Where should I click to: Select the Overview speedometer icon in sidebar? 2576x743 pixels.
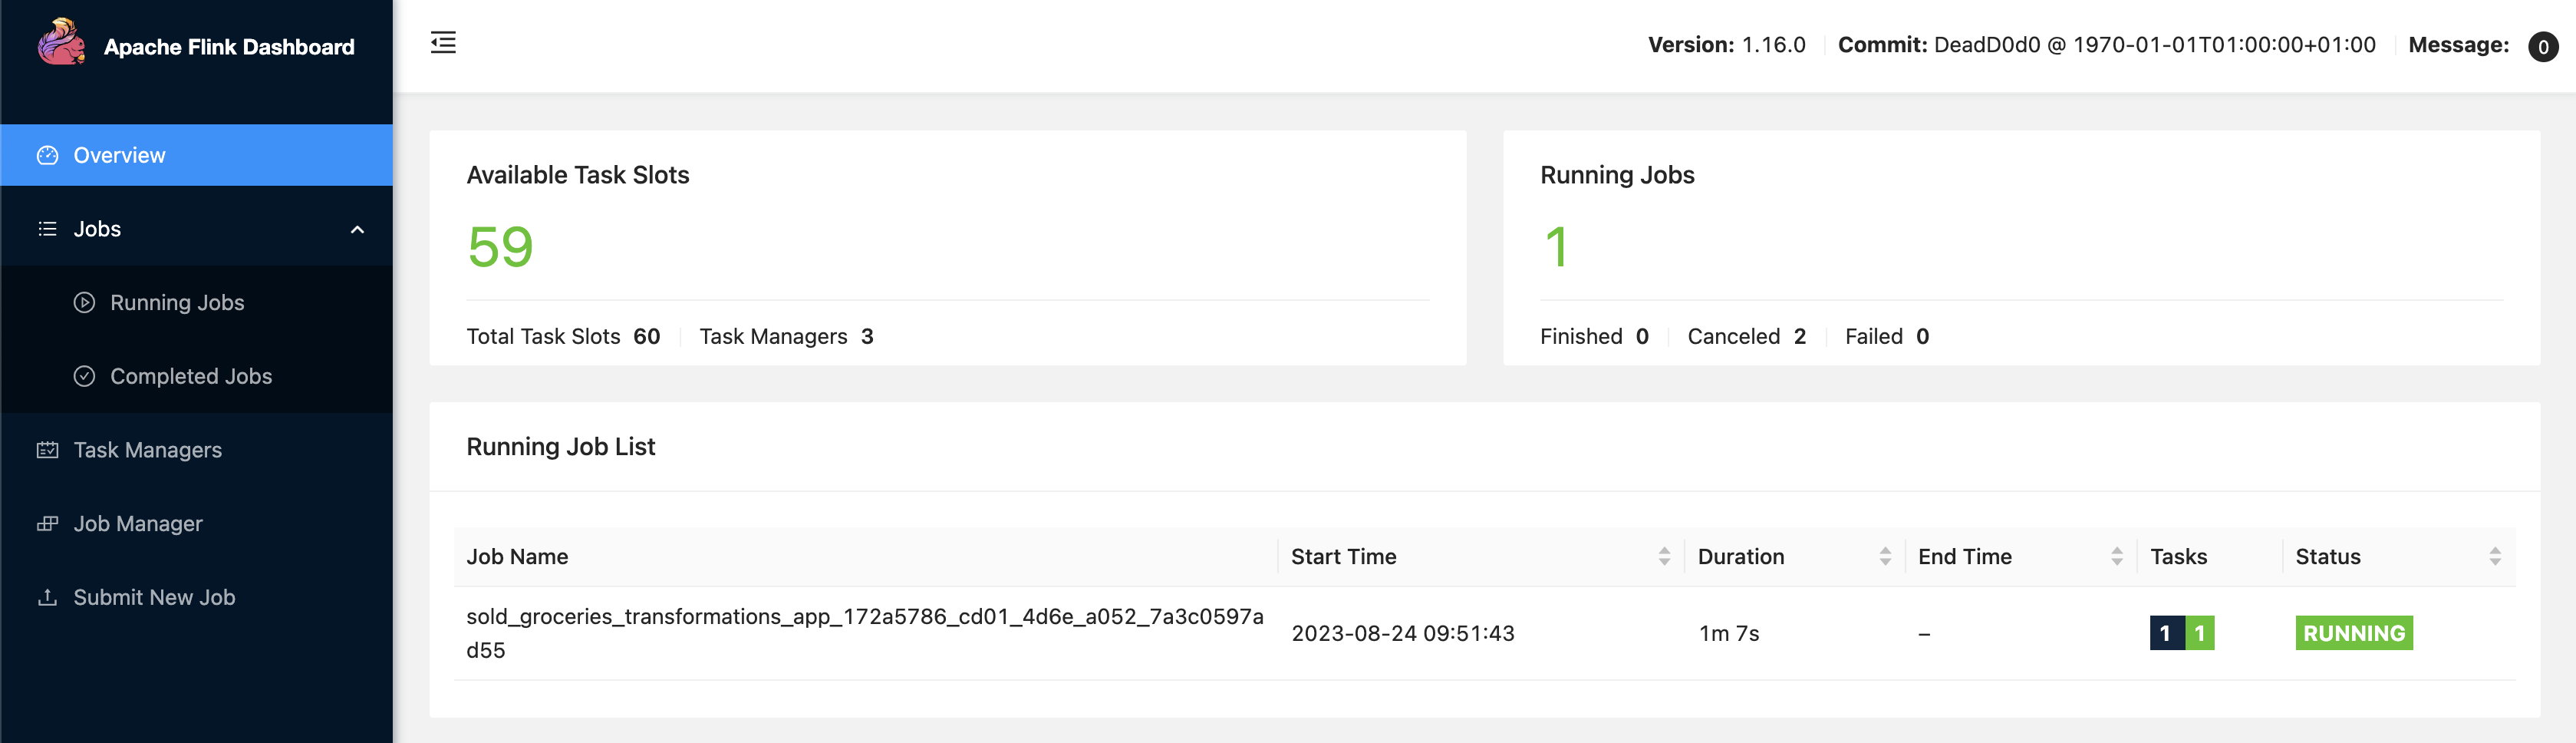point(47,155)
